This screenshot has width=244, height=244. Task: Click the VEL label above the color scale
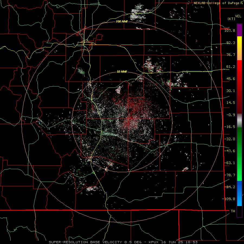pos(238,16)
